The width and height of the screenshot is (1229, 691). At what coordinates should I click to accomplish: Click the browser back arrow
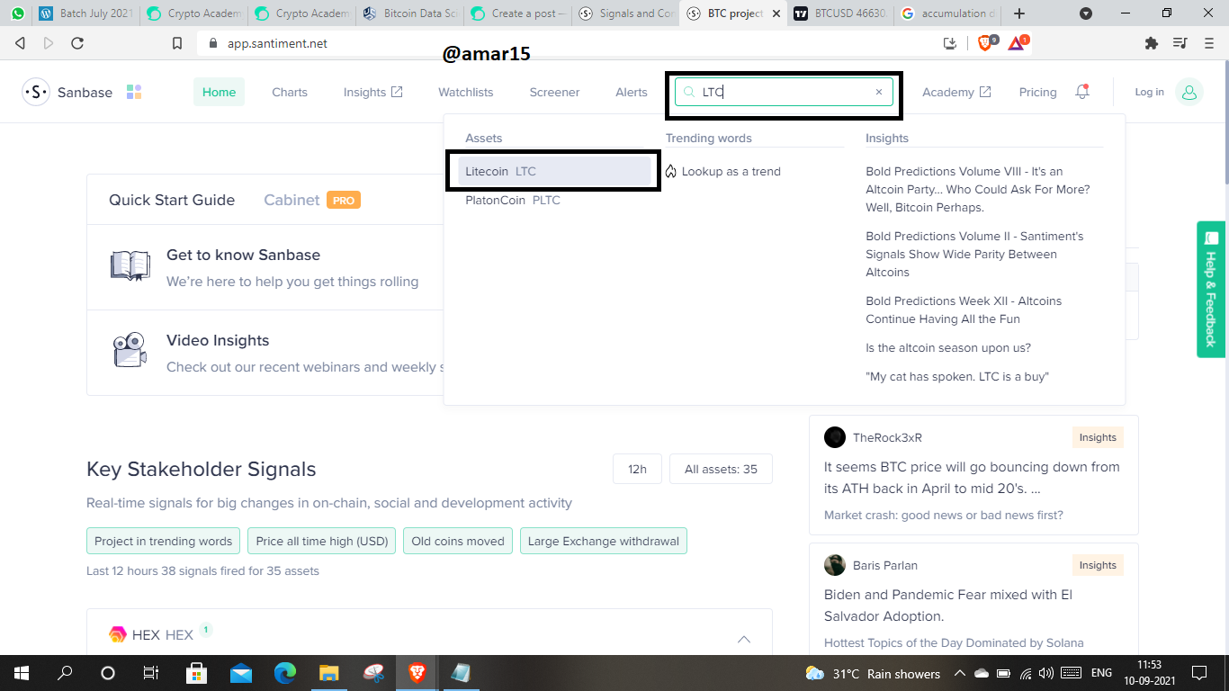click(21, 43)
